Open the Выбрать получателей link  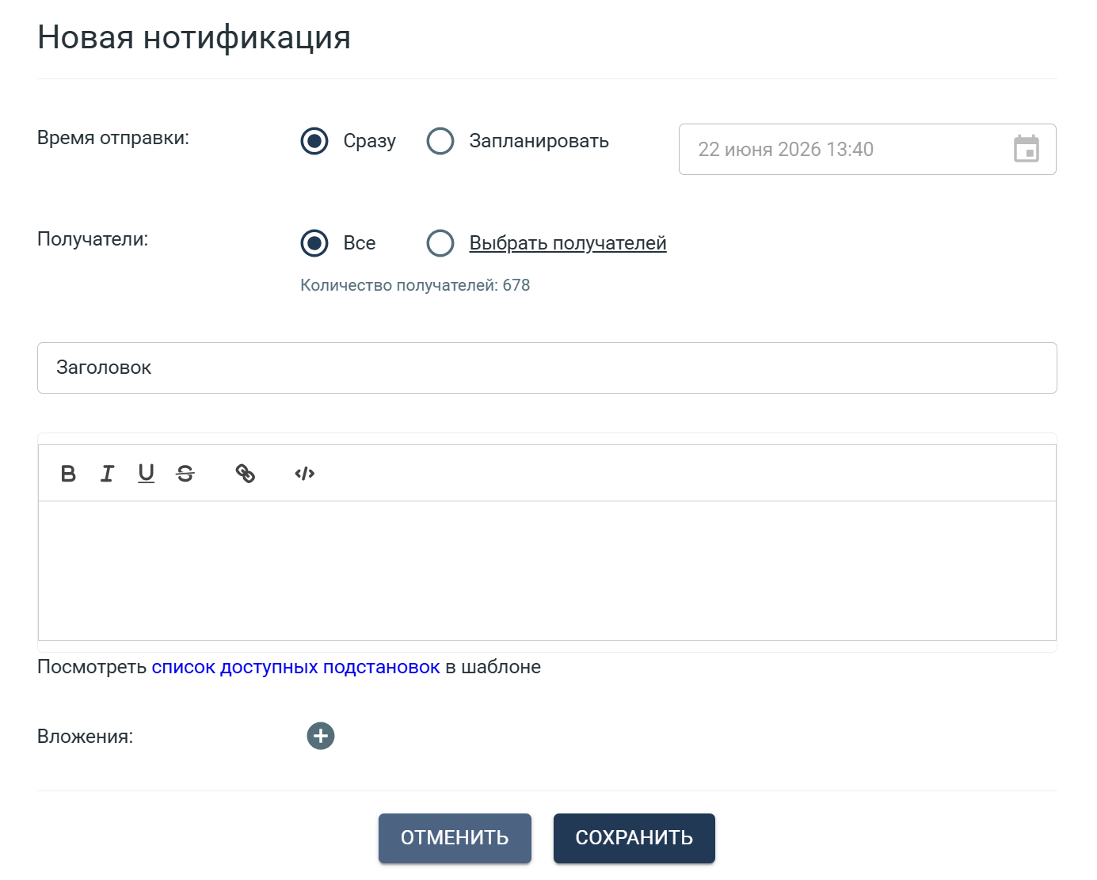[568, 243]
